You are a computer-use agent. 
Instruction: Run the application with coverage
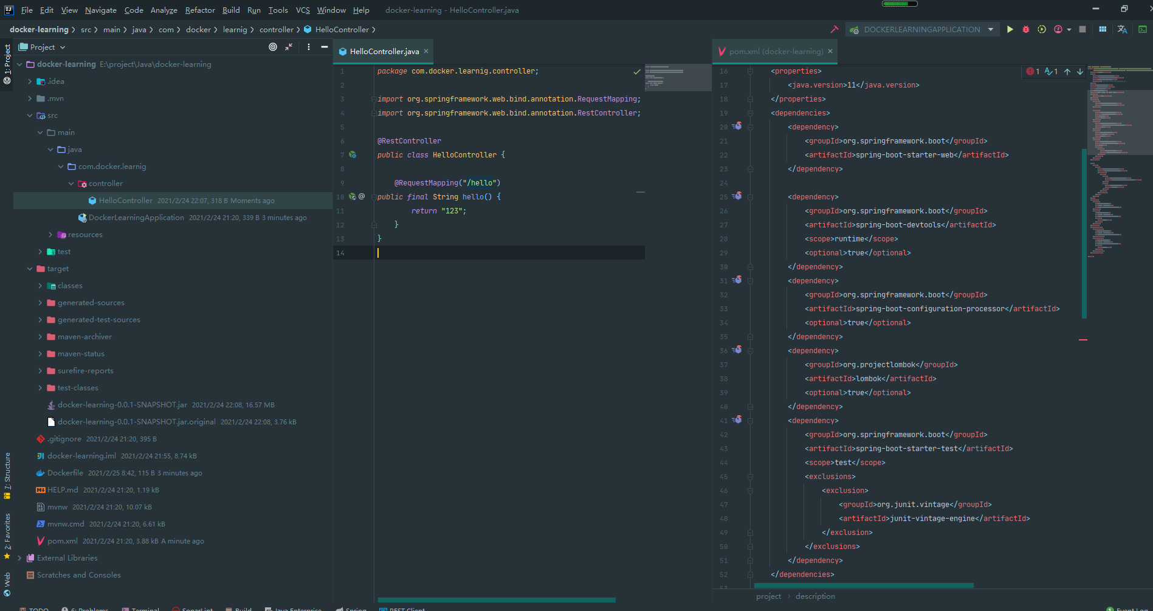1042,29
